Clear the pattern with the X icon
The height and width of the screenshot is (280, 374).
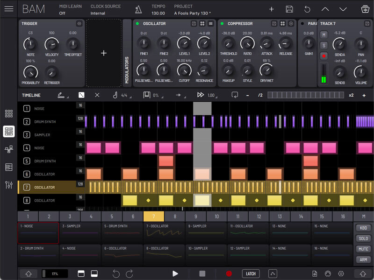coord(97,95)
